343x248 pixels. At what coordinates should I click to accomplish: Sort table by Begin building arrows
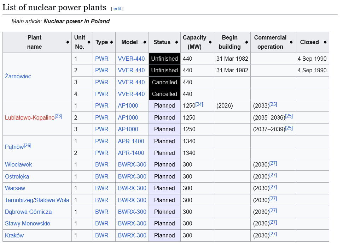tap(246, 42)
